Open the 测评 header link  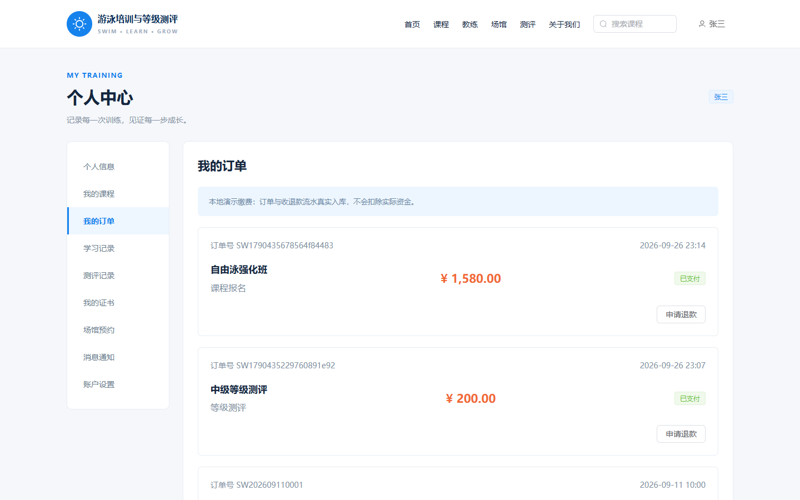click(x=528, y=24)
